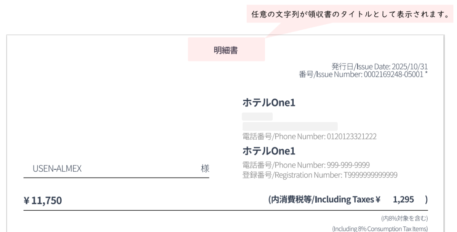Click the pink tooltip about receipt title
The height and width of the screenshot is (232, 457).
pos(349,16)
